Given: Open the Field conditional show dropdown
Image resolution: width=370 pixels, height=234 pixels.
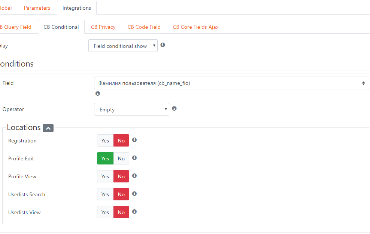Looking at the screenshot, I should [x=123, y=46].
